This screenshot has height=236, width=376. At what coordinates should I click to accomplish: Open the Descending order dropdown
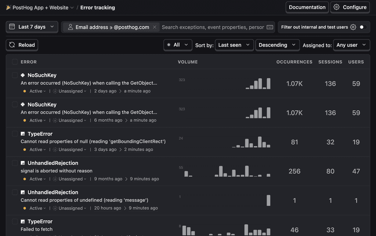[x=277, y=45]
